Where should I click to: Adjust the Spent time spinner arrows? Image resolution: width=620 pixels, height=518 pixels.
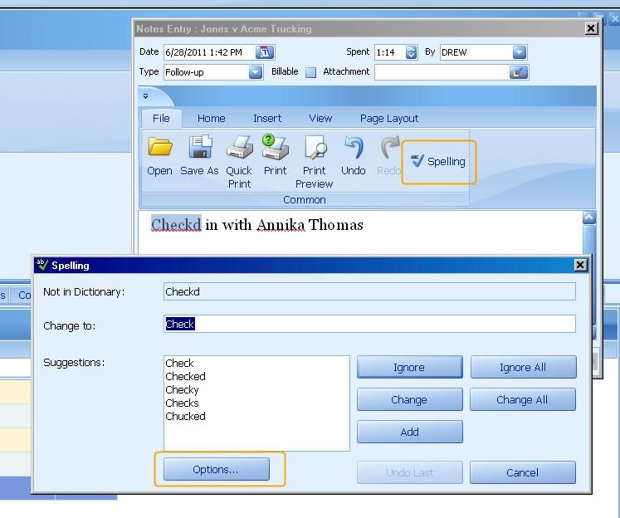click(x=411, y=52)
